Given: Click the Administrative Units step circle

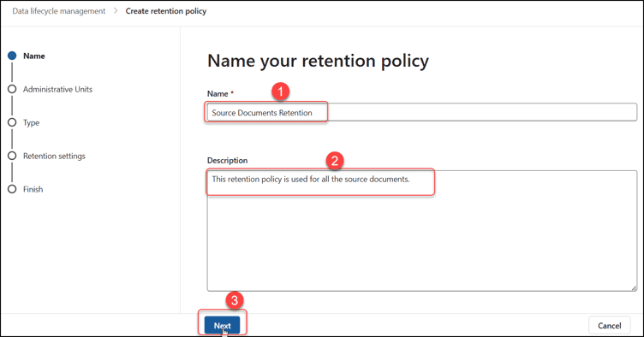Looking at the screenshot, I should [12, 89].
